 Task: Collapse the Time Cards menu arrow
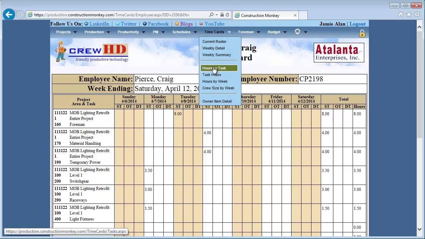coord(229,32)
